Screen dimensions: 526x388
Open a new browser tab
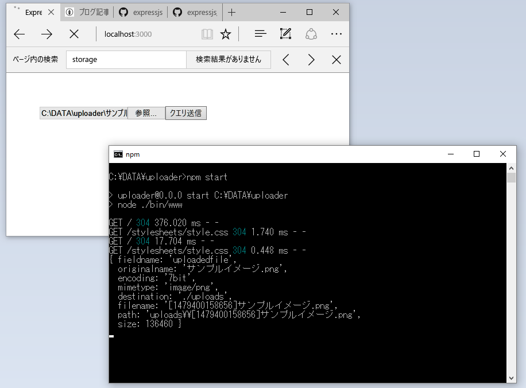(231, 13)
